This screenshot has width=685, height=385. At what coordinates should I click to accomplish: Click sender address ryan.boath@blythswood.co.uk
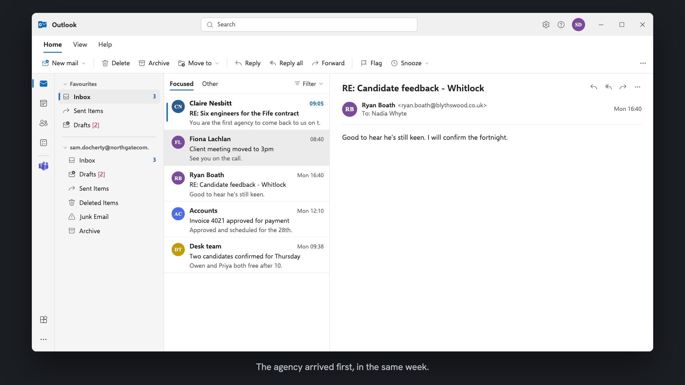[x=442, y=105]
